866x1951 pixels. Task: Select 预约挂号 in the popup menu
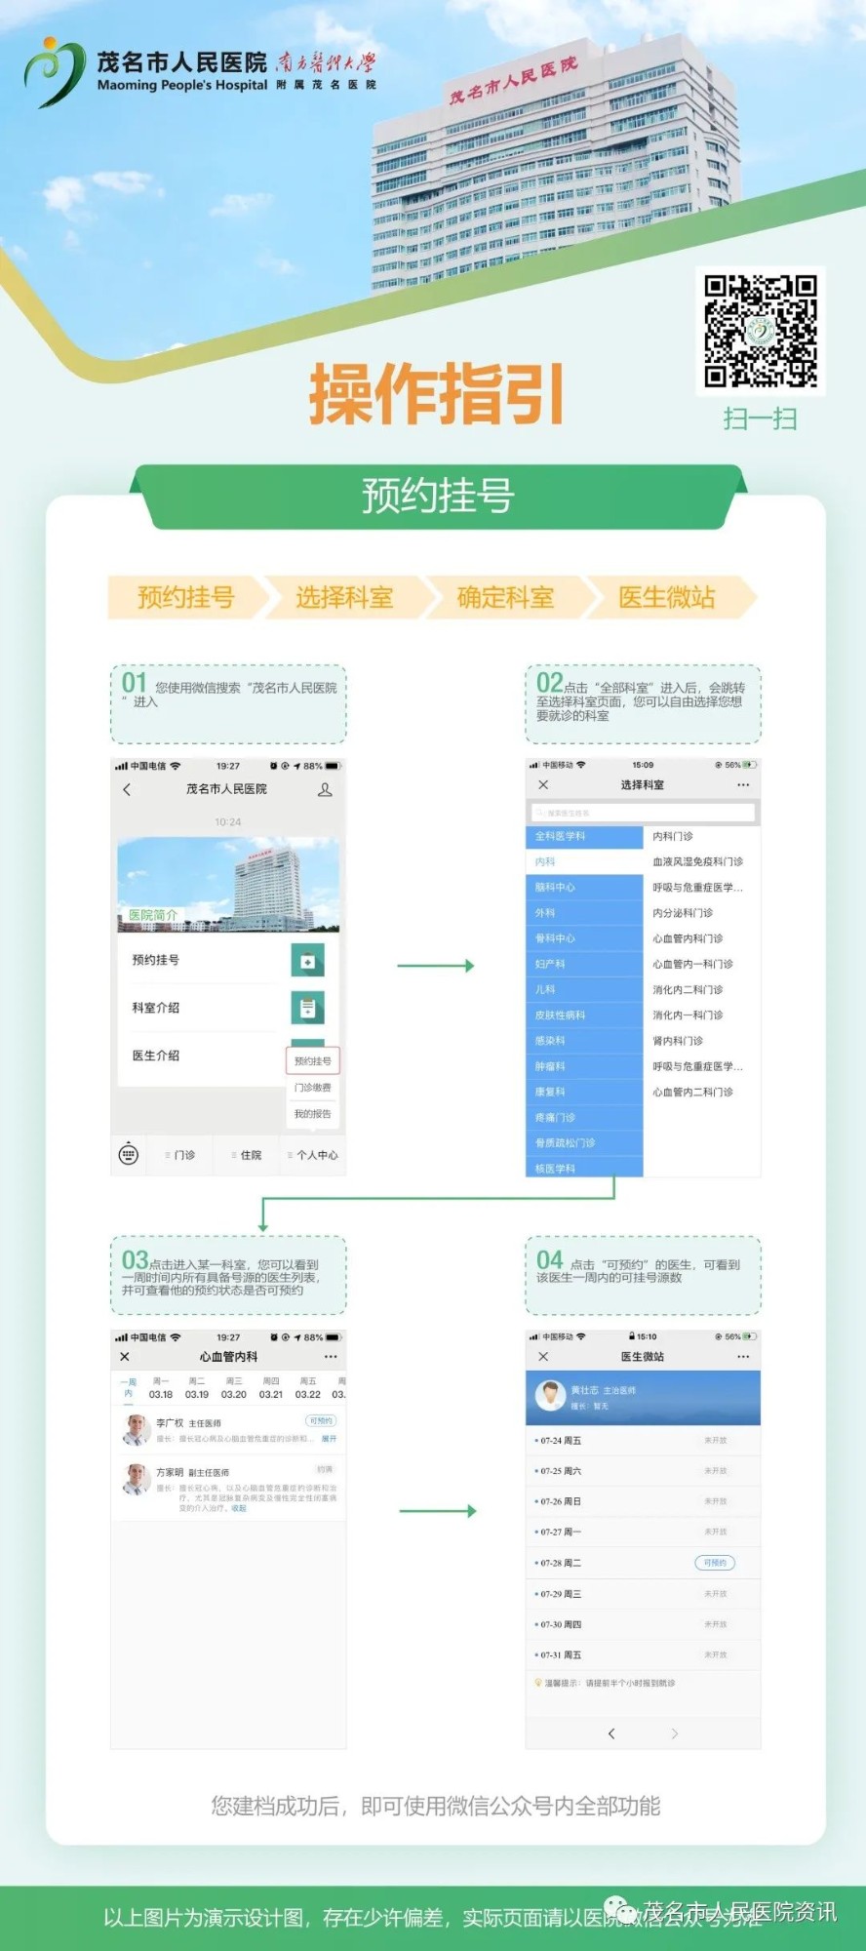coord(313,1060)
